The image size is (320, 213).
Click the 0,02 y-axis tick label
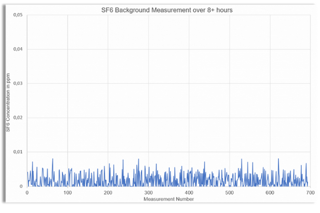[x=17, y=118]
